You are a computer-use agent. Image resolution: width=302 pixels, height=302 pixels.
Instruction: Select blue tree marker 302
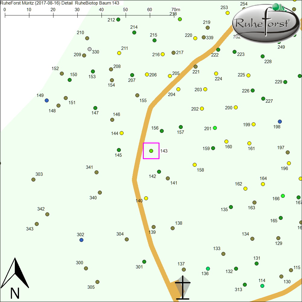coord(81,240)
